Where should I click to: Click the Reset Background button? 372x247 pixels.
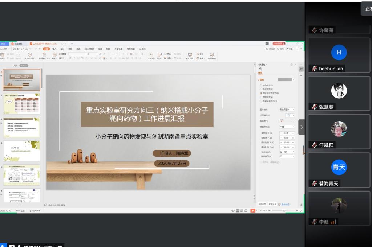272,204
